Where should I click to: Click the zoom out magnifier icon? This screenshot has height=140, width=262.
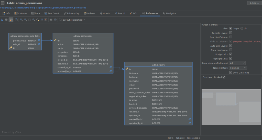[x=25, y=20]
